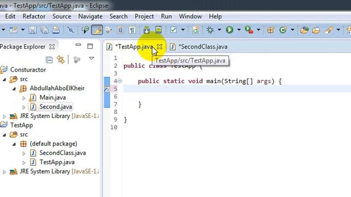
Task: Open the Refactor menu
Action: click(x=34, y=16)
